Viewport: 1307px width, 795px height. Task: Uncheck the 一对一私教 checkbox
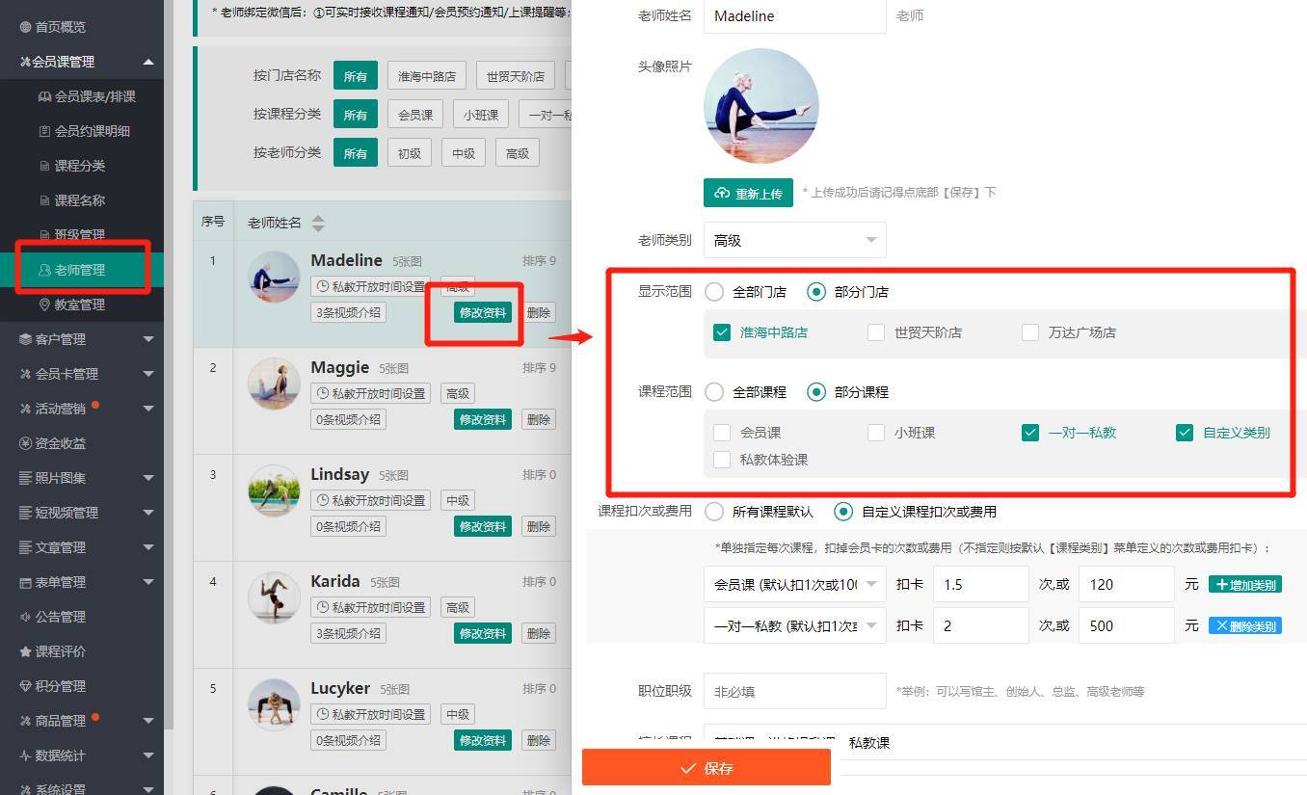[x=1030, y=433]
